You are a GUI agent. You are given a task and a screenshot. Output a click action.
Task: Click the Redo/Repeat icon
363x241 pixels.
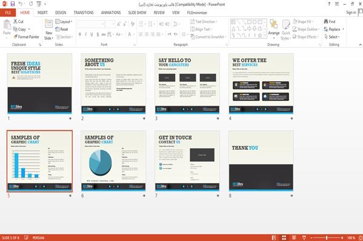[31, 4]
